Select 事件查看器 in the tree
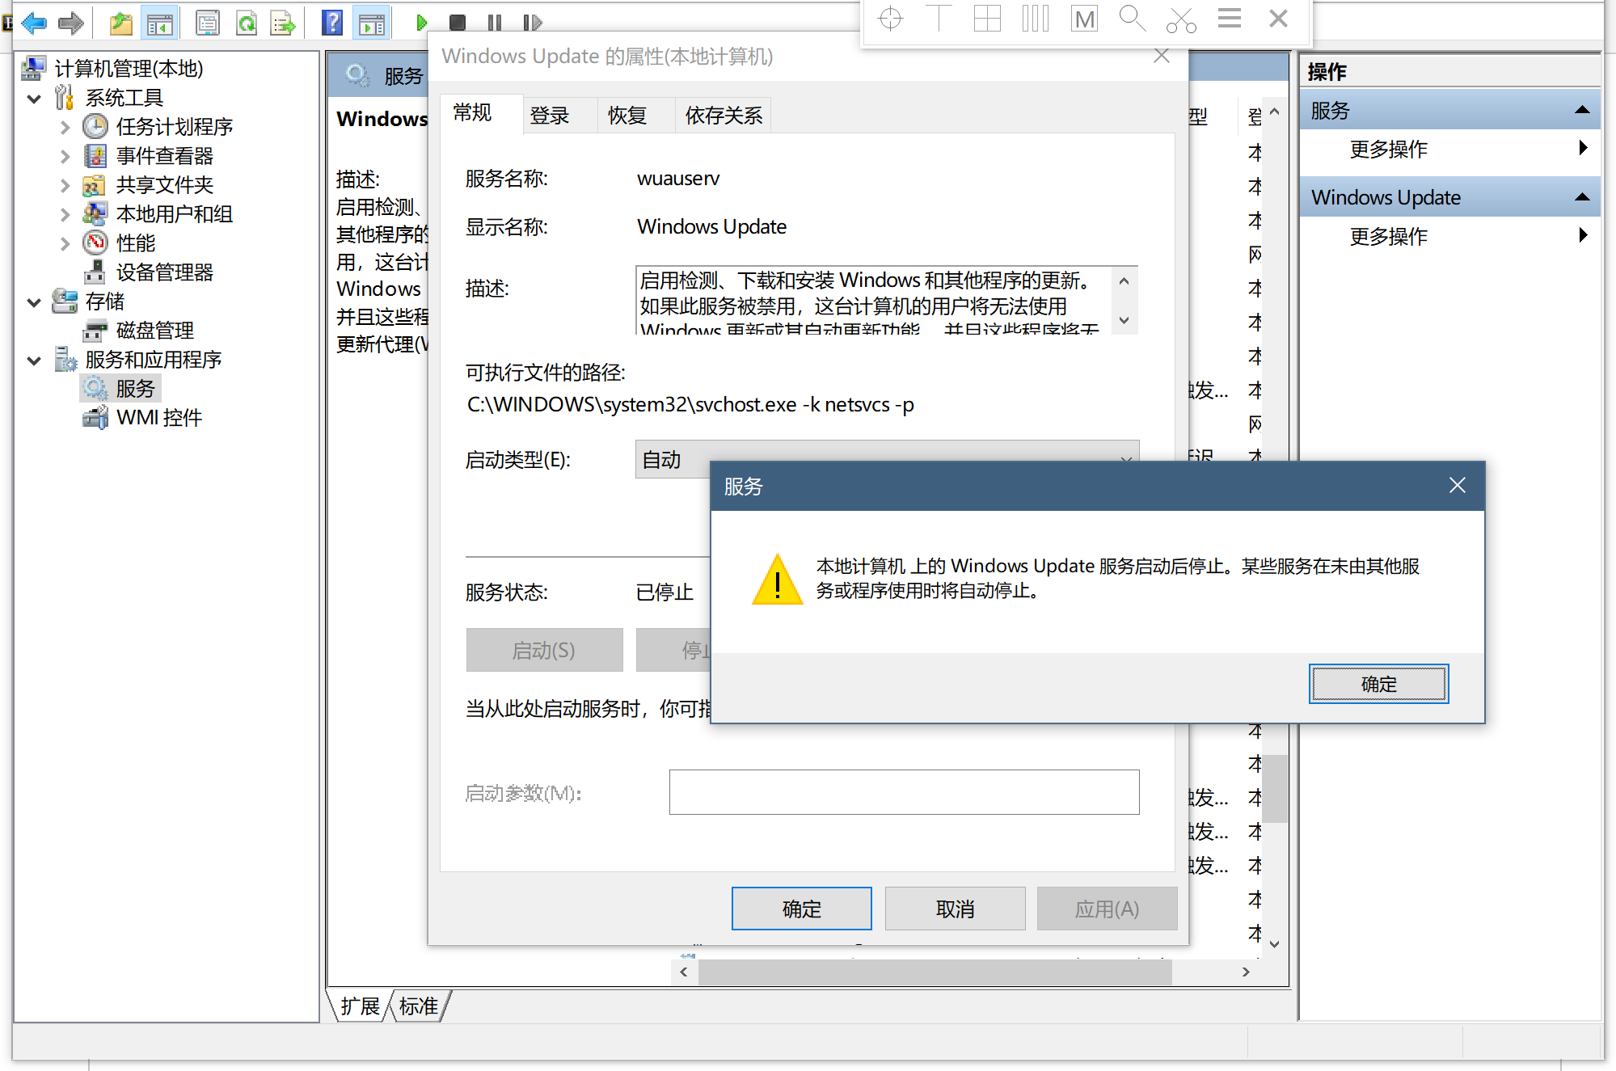The image size is (1616, 1071). pos(164,156)
